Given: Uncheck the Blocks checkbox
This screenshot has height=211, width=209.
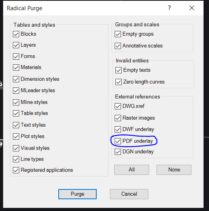Looking at the screenshot, I should click(x=16, y=34).
